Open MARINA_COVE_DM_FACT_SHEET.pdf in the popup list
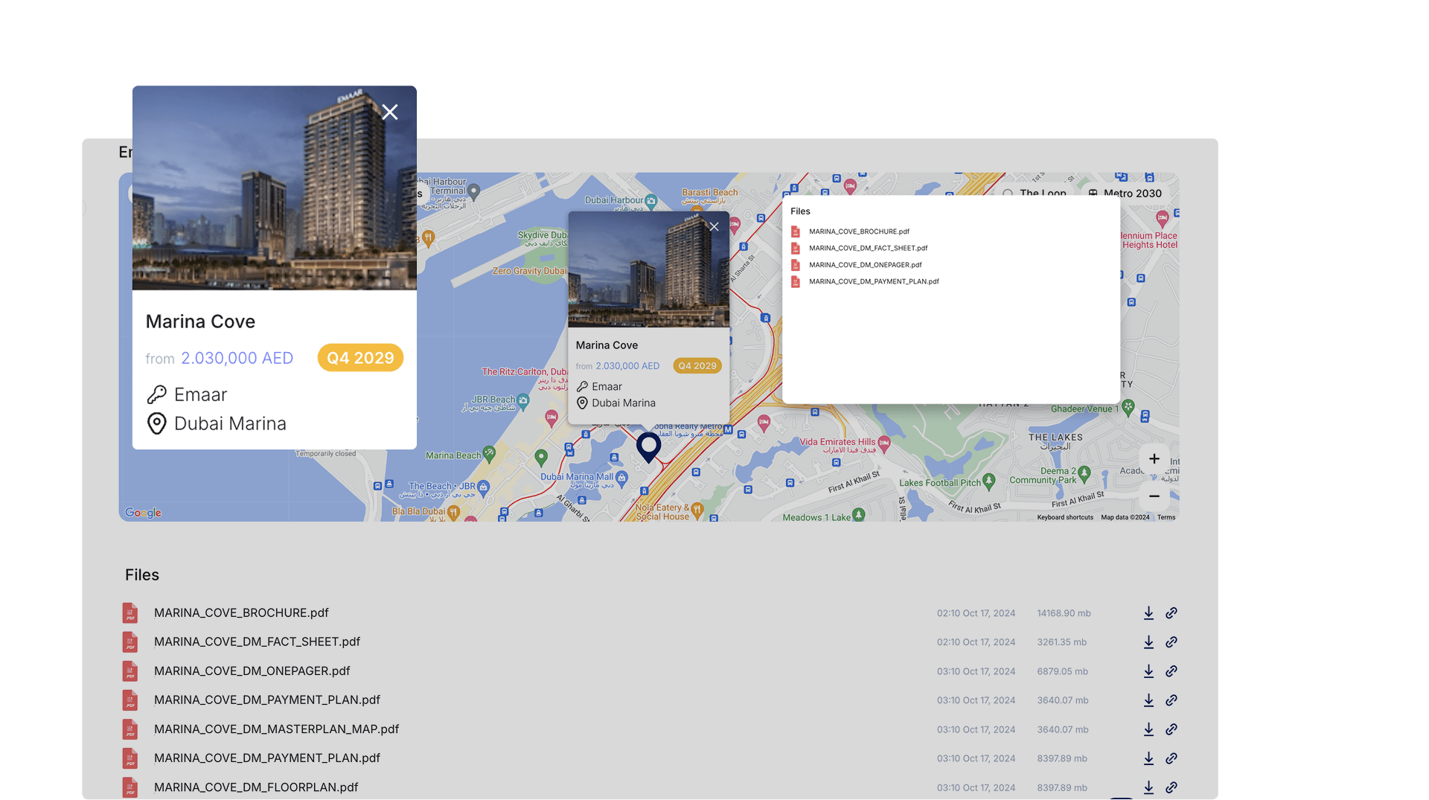 tap(868, 249)
